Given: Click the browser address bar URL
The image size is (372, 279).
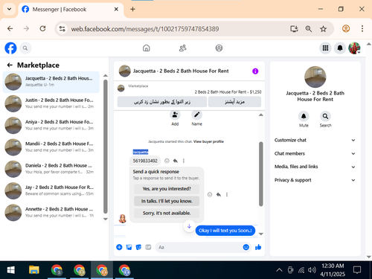Looking at the screenshot, I should (x=145, y=29).
